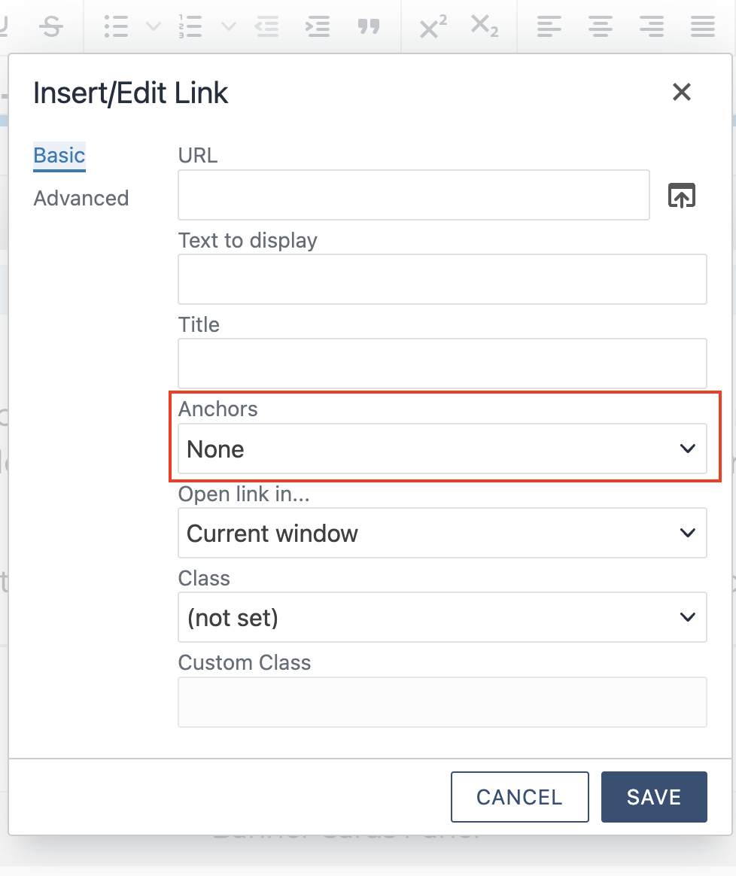This screenshot has width=736, height=876.
Task: Toggle center text alignment
Action: point(600,26)
